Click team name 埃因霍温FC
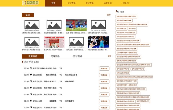Viewport: 173px width, 110px height. tap(69, 101)
